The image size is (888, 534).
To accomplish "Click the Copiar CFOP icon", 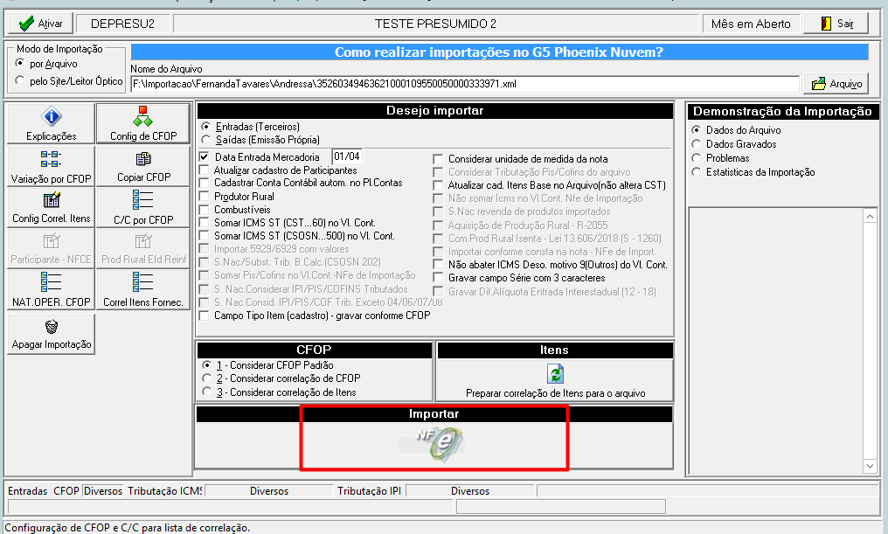I will tap(142, 159).
